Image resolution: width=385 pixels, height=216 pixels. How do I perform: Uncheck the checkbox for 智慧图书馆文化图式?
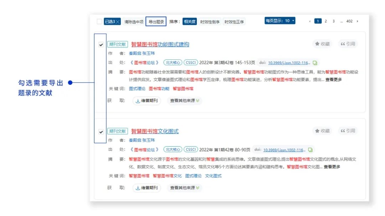(x=101, y=132)
